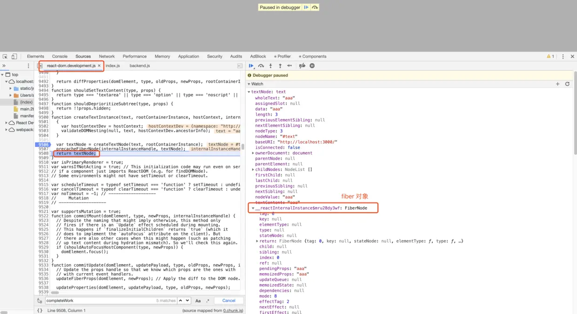The height and width of the screenshot is (314, 577).
Task: Collapse the Watch section
Action: (x=249, y=84)
